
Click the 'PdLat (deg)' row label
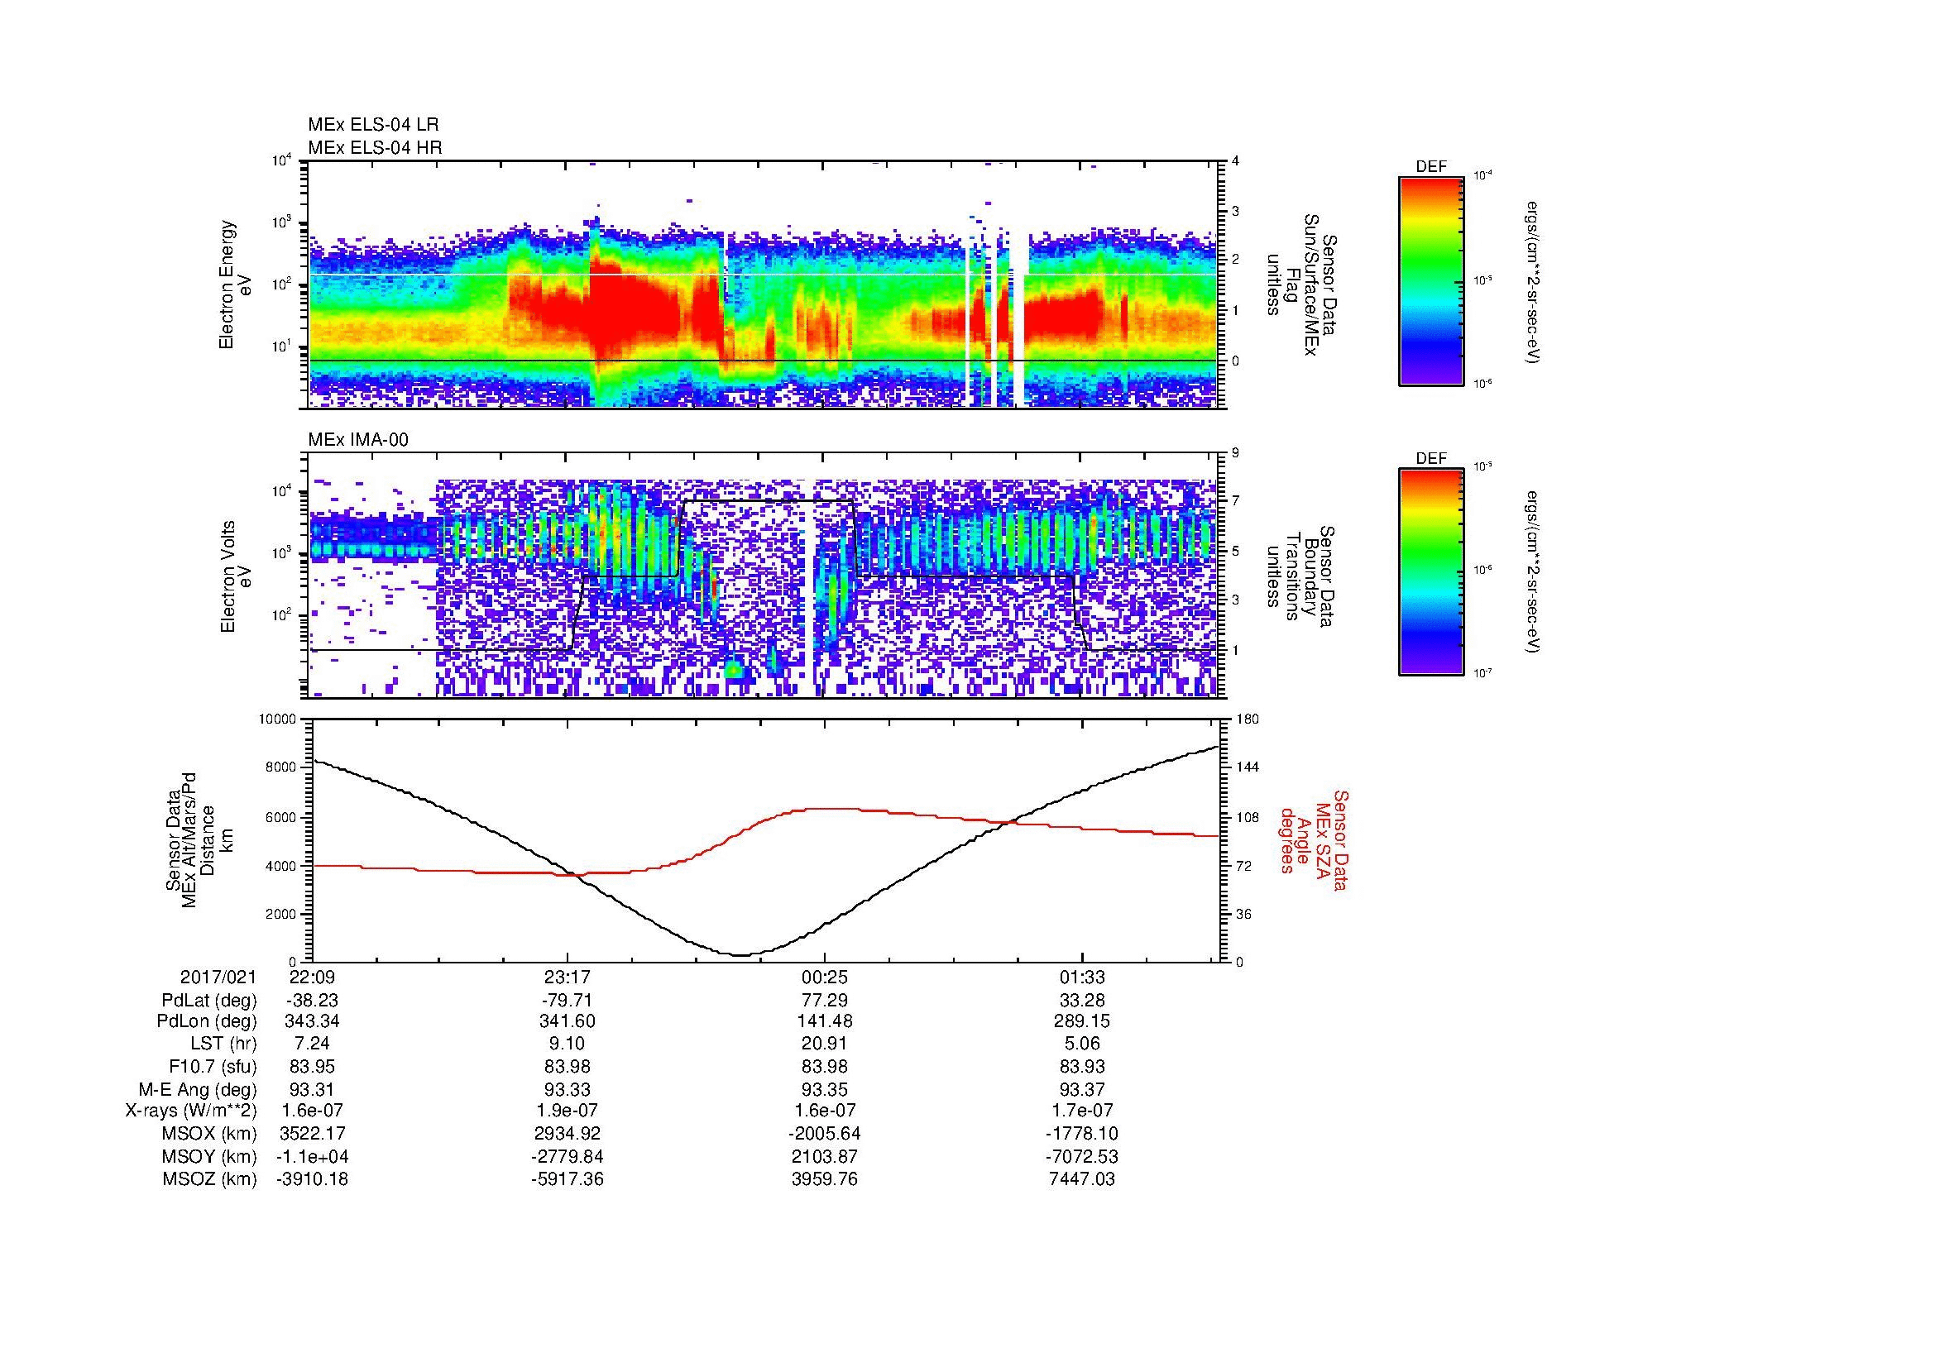209,1001
